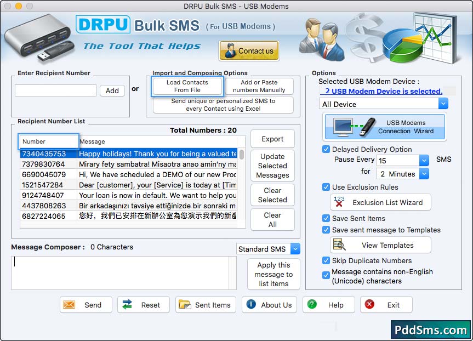Click the recipient list vertical scrollbar

point(242,154)
